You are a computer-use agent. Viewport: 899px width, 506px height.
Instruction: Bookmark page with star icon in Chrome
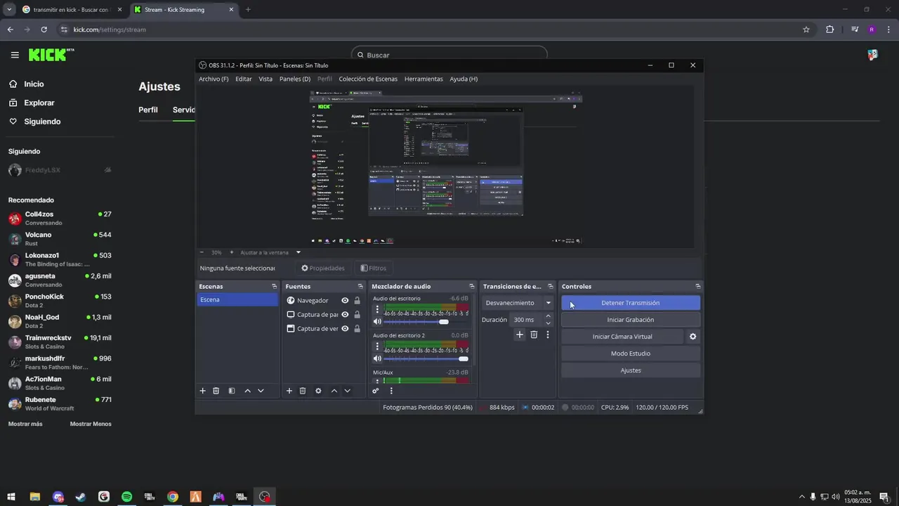coord(806,30)
